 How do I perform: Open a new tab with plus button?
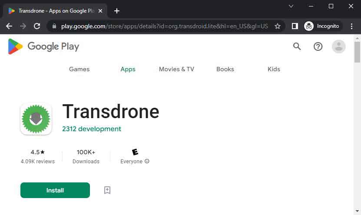click(117, 11)
